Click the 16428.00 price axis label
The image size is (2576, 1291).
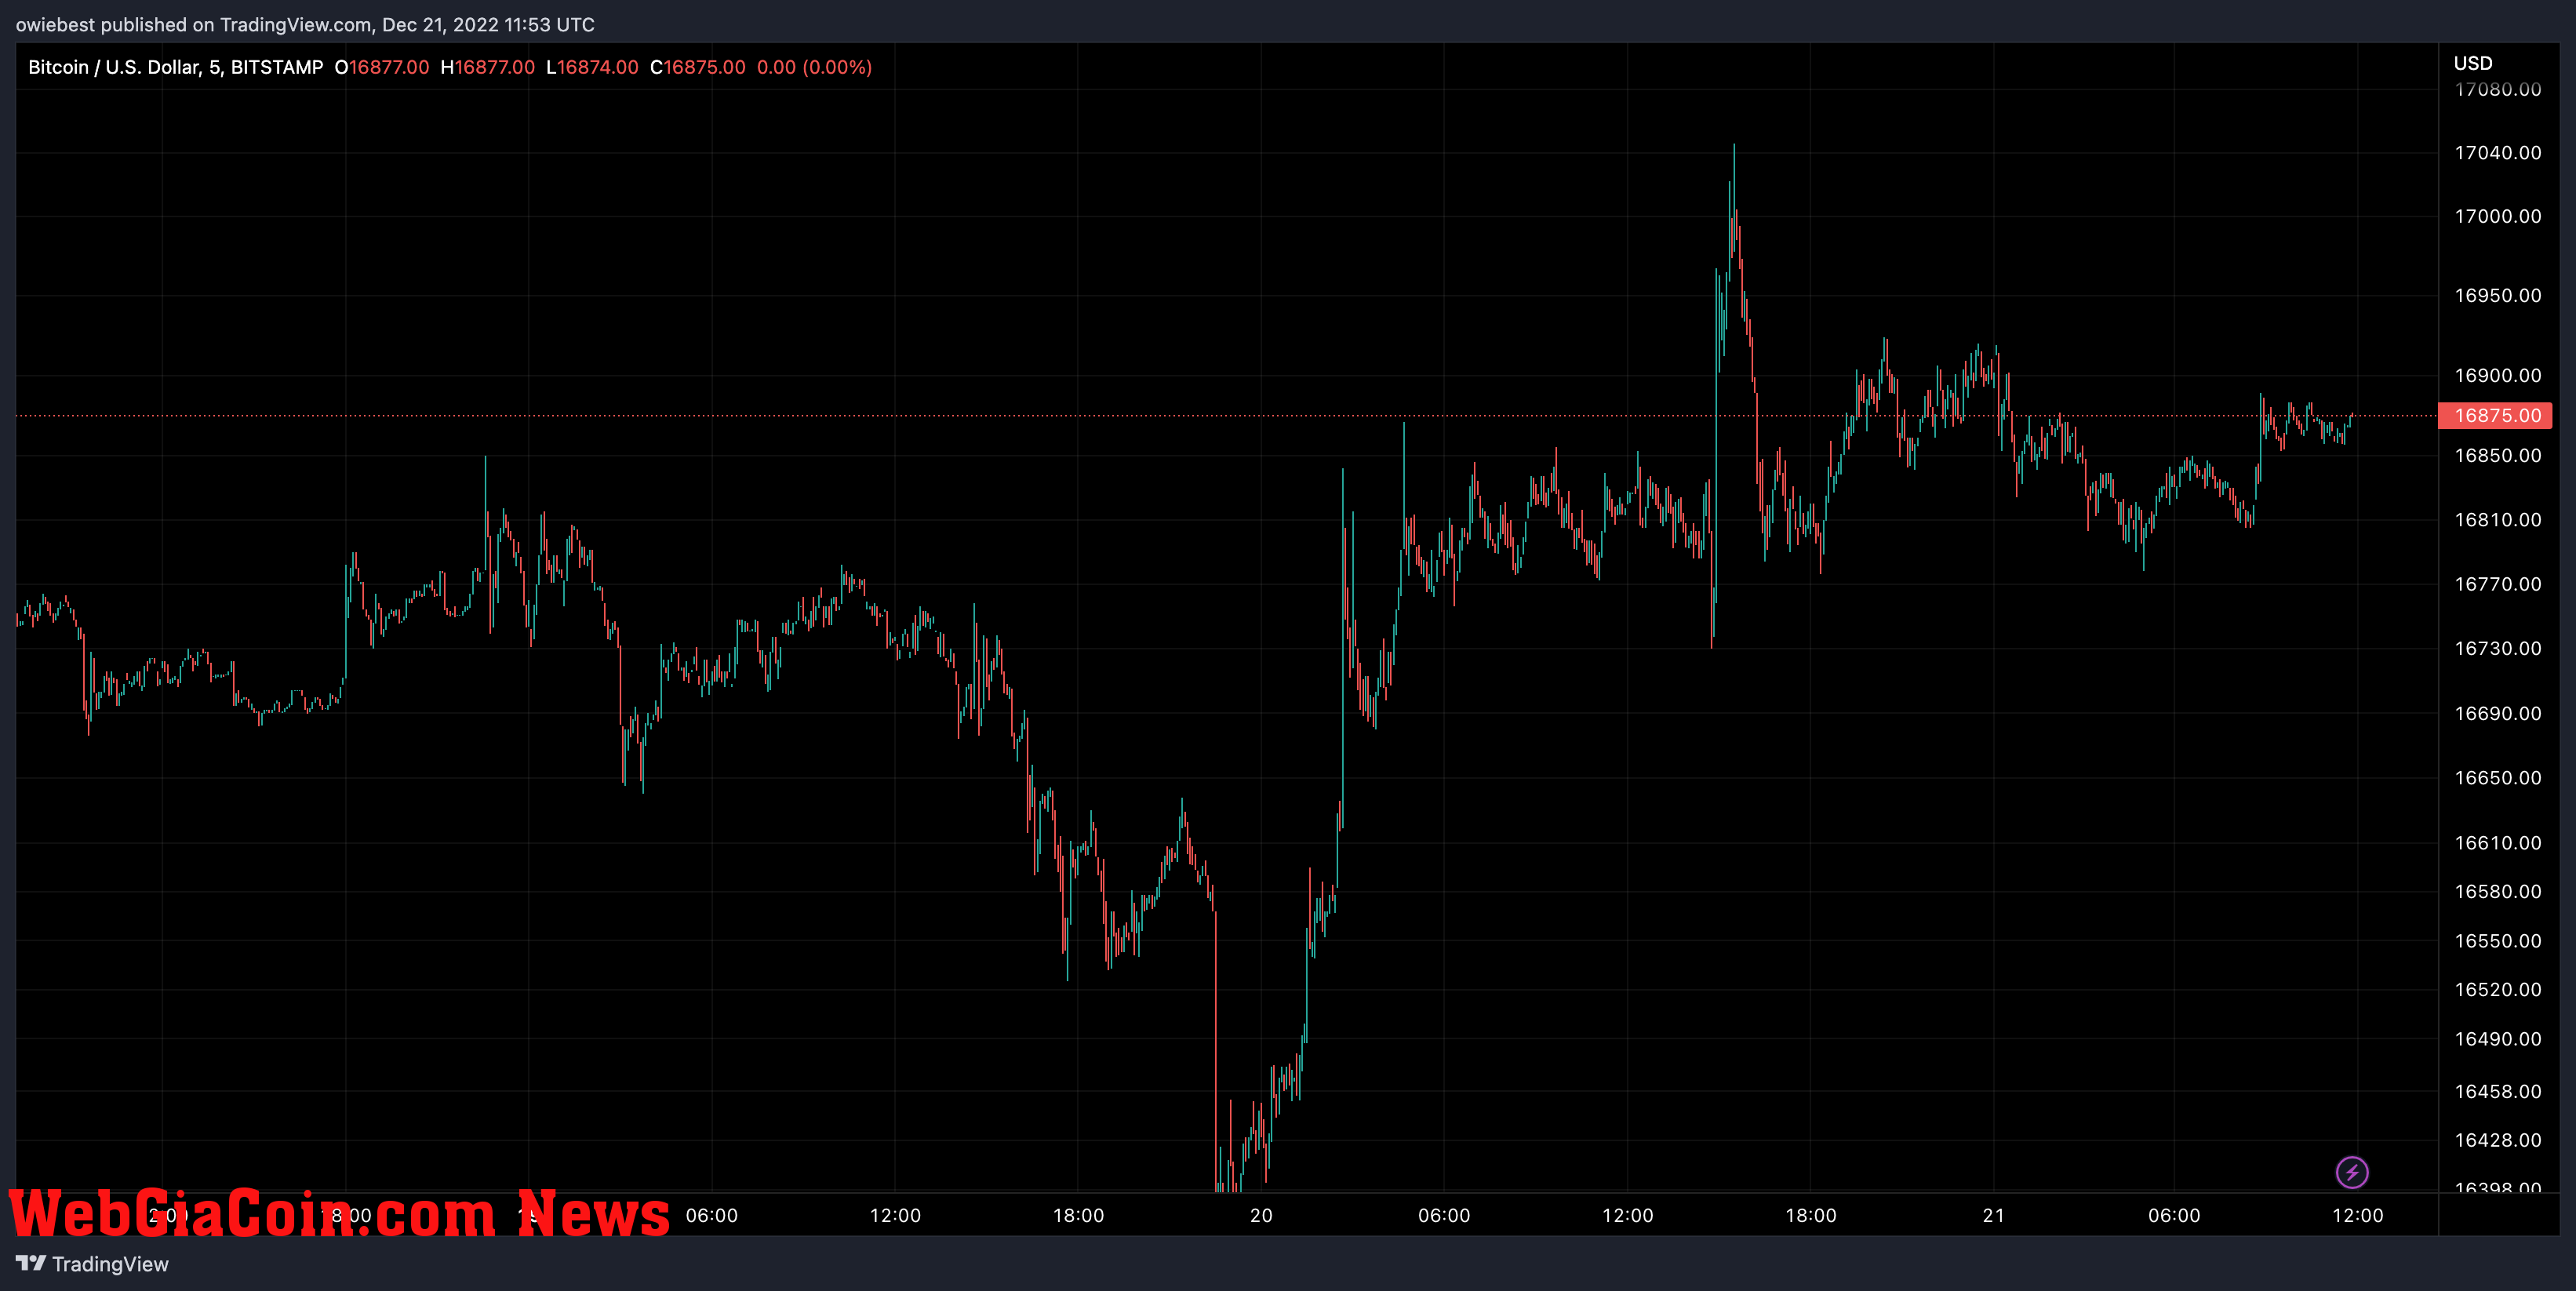click(2497, 1141)
